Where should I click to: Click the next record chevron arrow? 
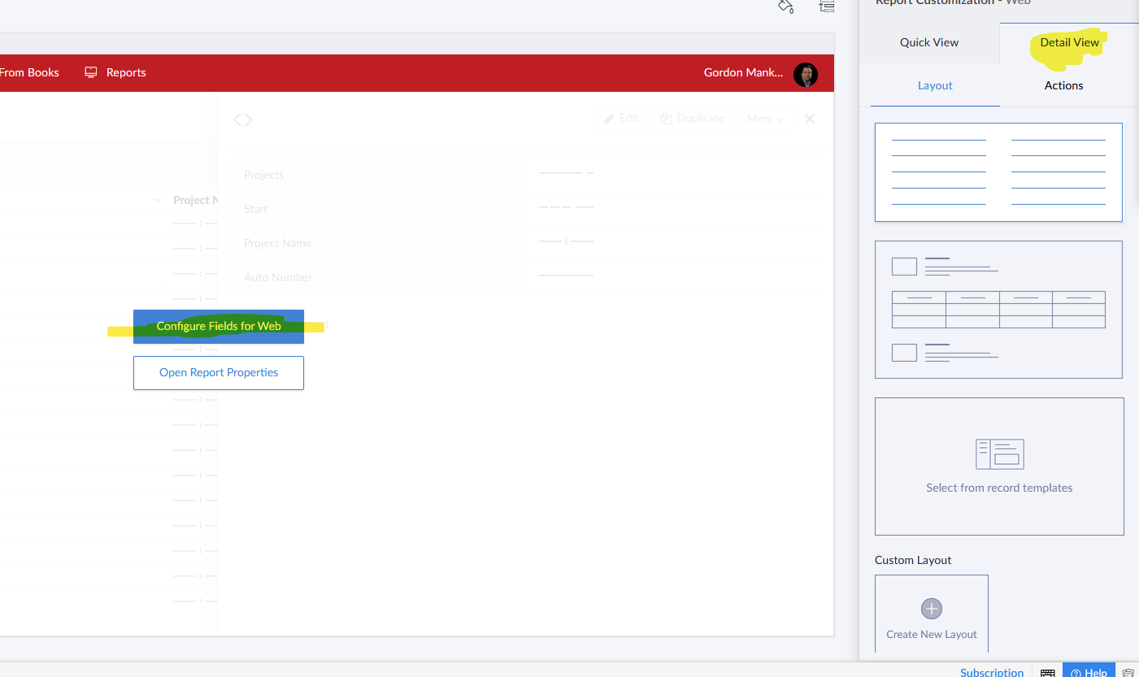point(248,118)
